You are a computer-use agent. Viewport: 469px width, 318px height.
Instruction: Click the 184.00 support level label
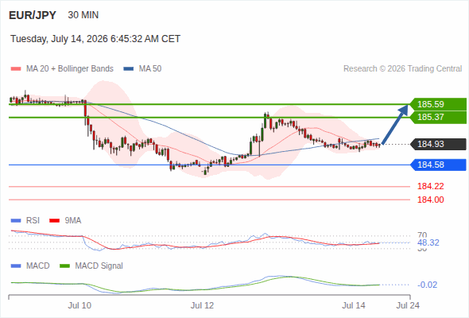(x=431, y=200)
